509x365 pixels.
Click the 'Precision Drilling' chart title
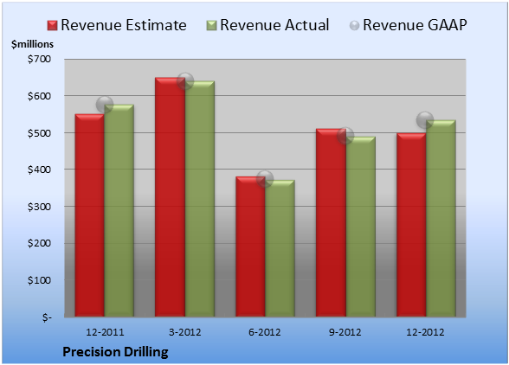115,352
